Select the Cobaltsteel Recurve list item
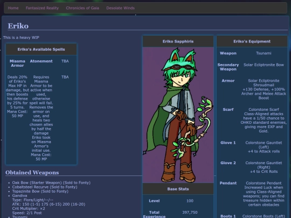This screenshot has width=291, height=218. (45, 187)
